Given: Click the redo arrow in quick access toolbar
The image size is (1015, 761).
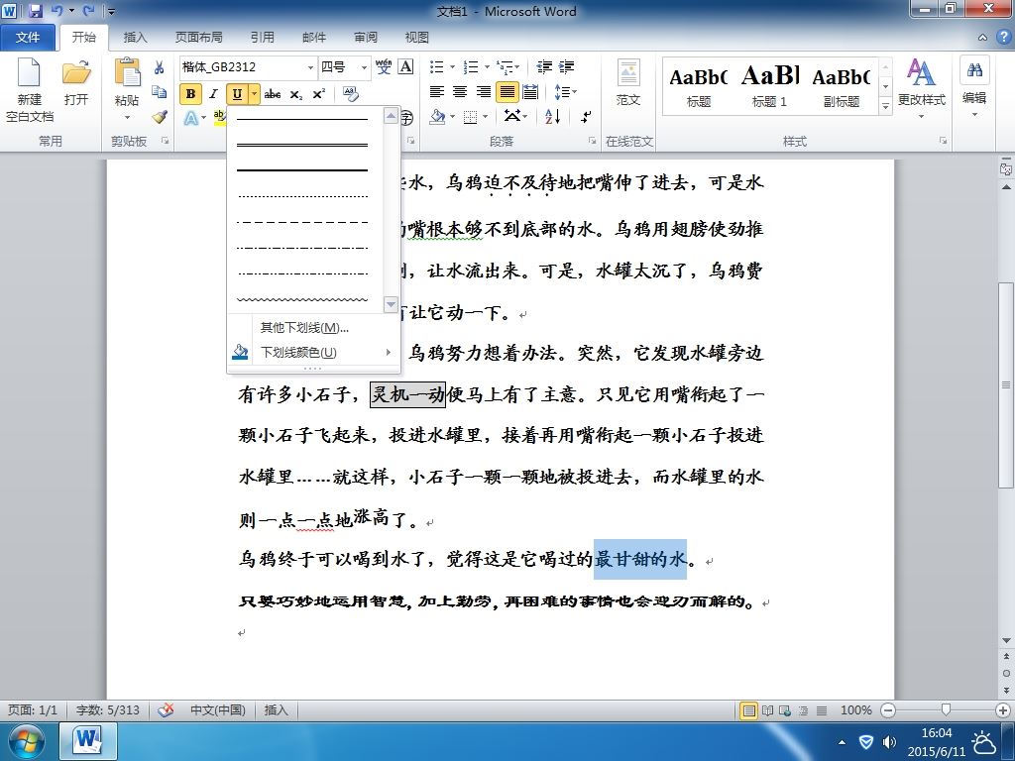Looking at the screenshot, I should (88, 11).
